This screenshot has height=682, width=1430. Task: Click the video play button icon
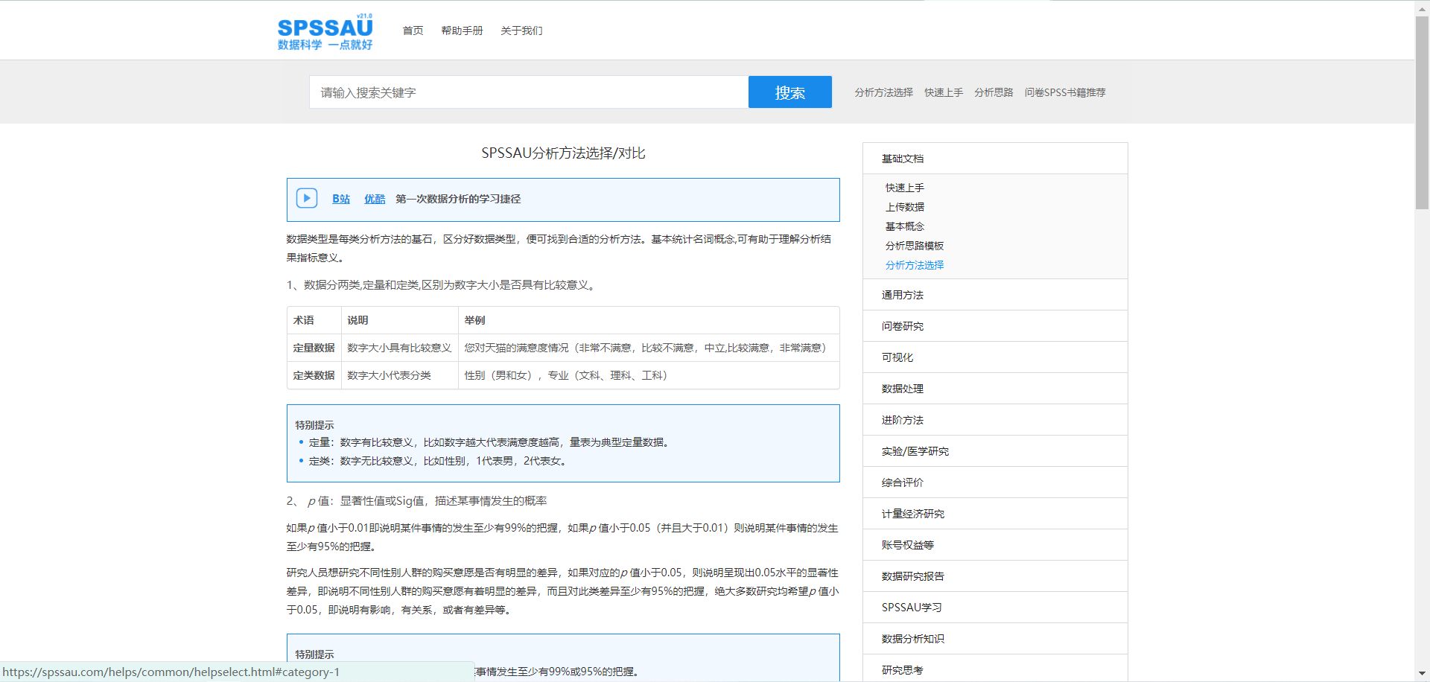[307, 198]
